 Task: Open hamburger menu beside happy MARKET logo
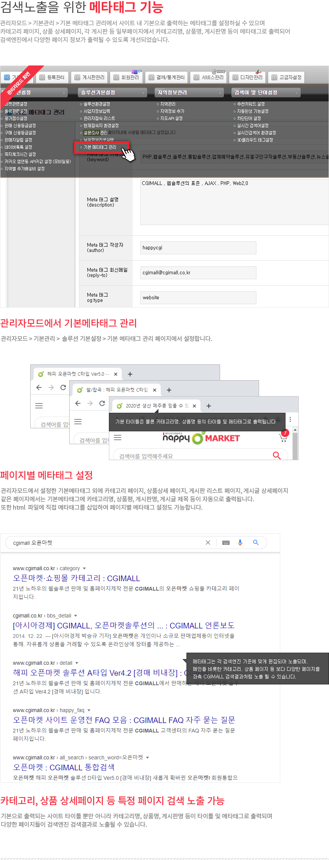tap(118, 437)
